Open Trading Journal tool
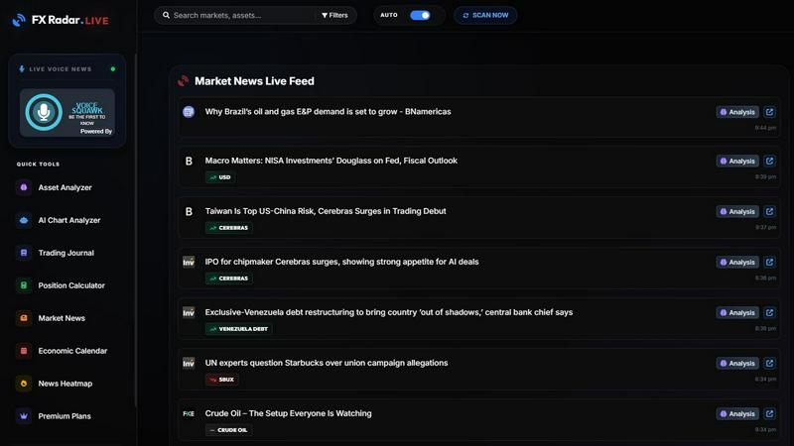Viewport: 794px width, 446px height. pyautogui.click(x=66, y=253)
